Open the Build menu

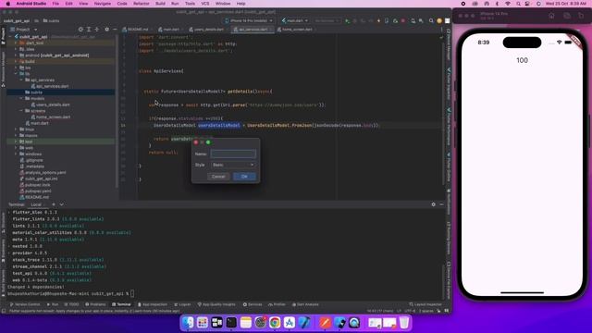(x=160, y=4)
